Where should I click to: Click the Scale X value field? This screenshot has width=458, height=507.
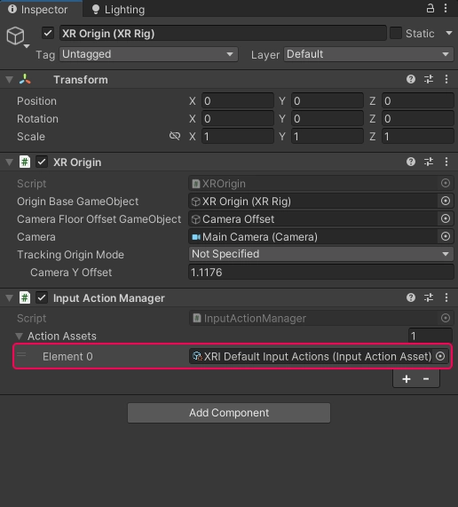(238, 137)
